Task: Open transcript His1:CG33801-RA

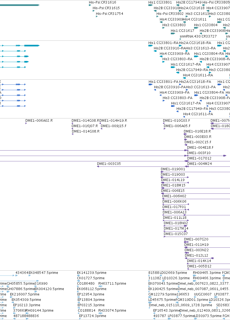Action: coord(163,43)
